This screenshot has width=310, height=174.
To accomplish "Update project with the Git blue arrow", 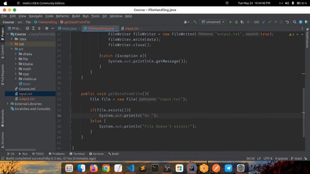I will click(263, 22).
